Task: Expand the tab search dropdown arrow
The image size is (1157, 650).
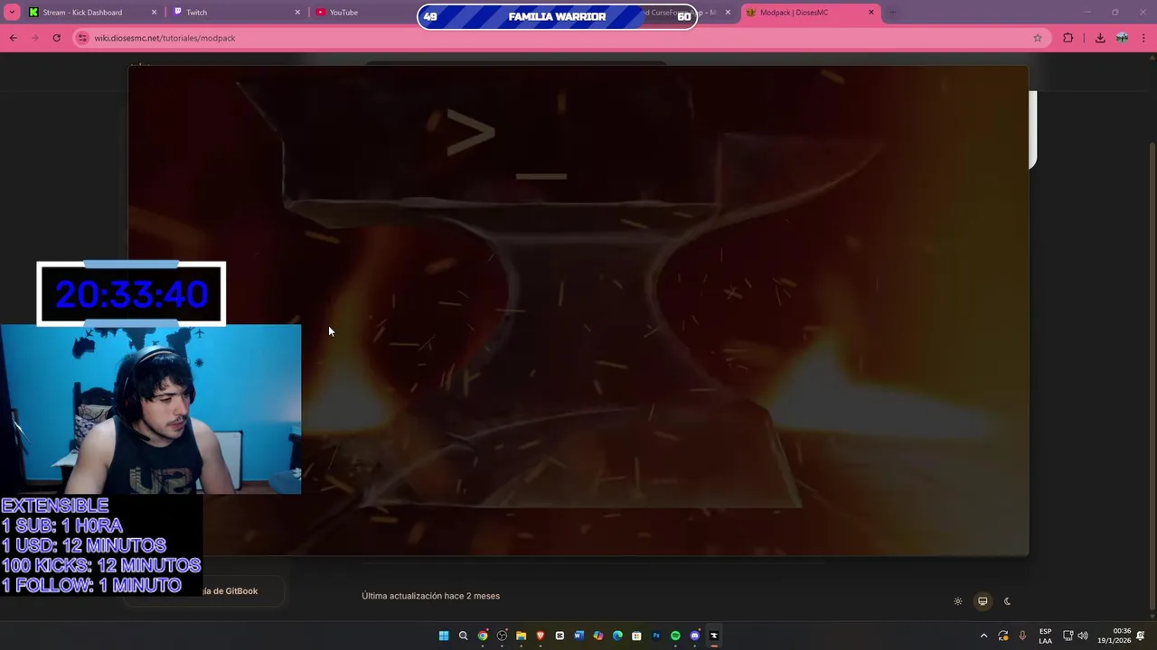Action: tap(12, 13)
